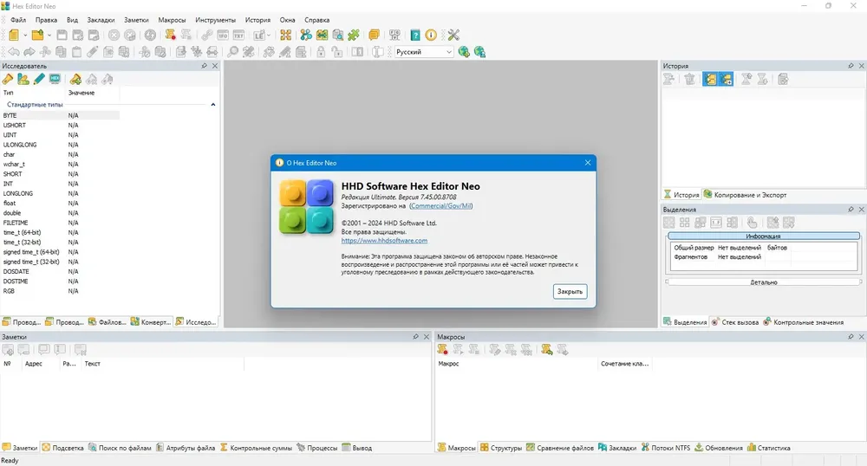
Task: Select the BYTE row in type list
Action: pyautogui.click(x=60, y=115)
